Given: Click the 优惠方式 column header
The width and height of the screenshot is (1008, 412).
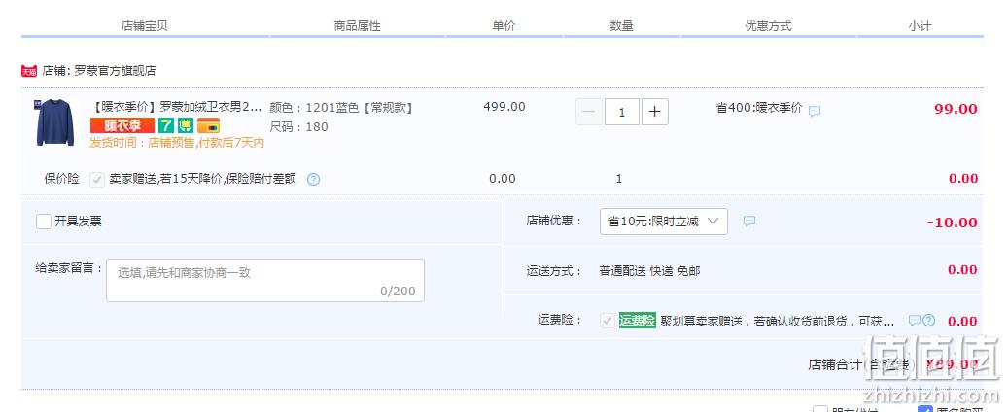Looking at the screenshot, I should click(768, 26).
